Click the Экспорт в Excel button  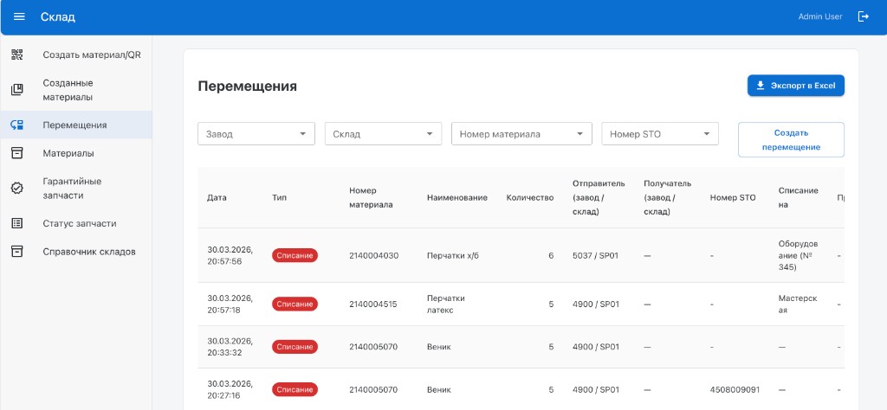tap(795, 86)
